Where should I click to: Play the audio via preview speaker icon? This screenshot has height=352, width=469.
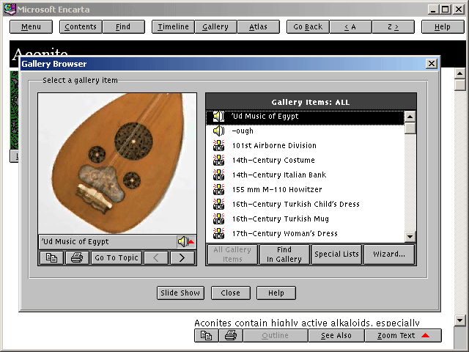[x=185, y=241]
